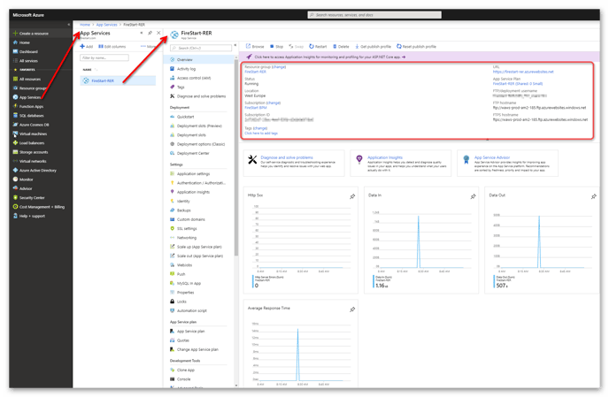Screen dimensions: 609x397
Task: Pin the Data Out chart
Action: pos(594,197)
